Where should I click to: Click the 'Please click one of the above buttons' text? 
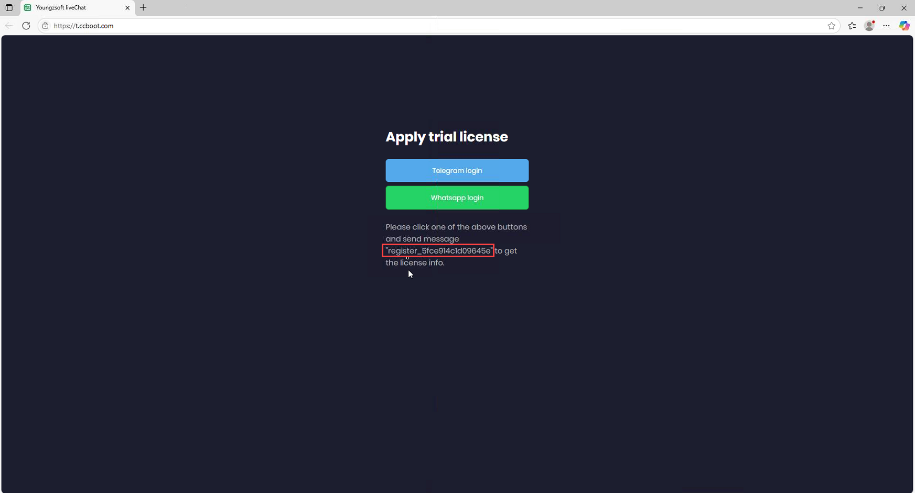(456, 227)
